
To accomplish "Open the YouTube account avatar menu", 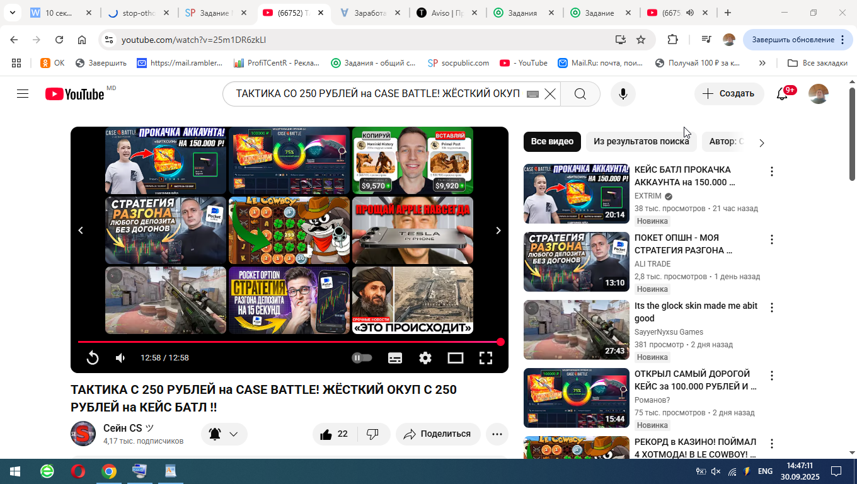I will (x=819, y=94).
